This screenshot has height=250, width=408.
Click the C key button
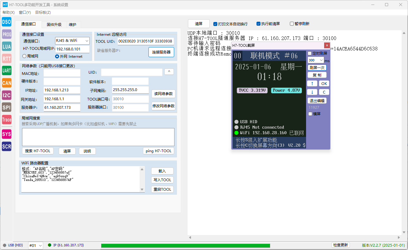click(x=324, y=92)
